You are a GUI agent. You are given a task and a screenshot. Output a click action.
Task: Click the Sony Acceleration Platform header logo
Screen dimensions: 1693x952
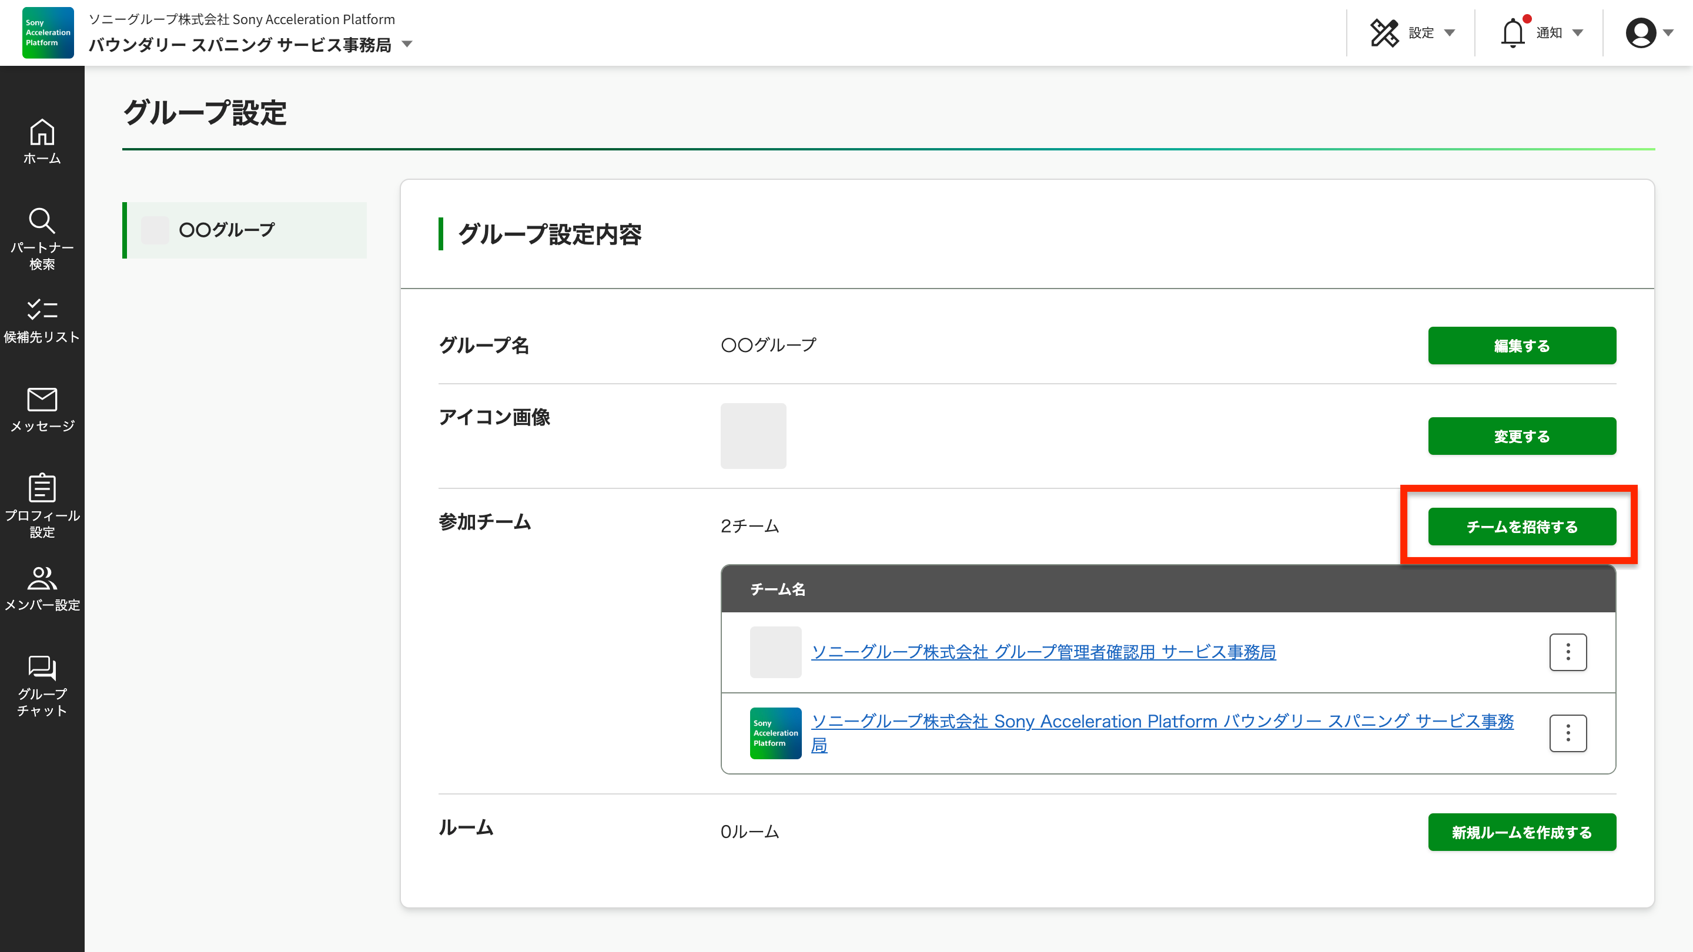coord(48,33)
